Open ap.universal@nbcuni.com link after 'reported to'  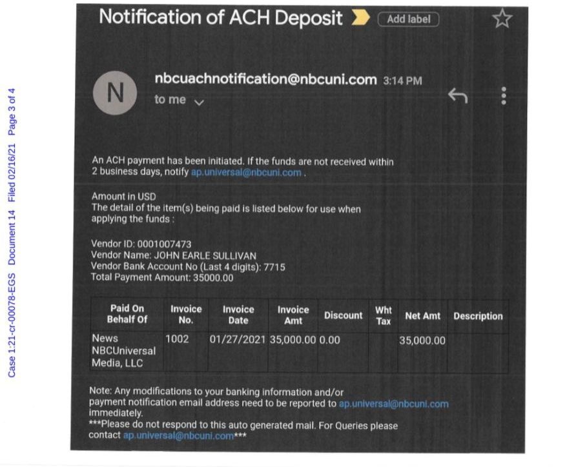pyautogui.click(x=393, y=404)
